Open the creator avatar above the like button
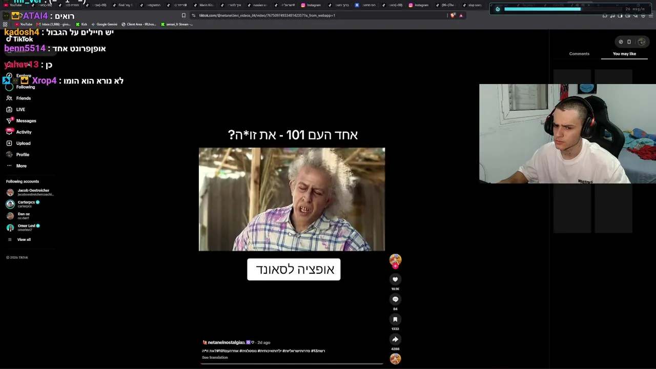 [395, 260]
